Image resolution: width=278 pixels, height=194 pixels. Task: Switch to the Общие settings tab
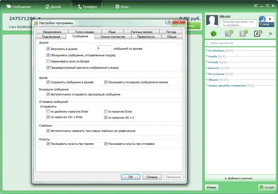pyautogui.click(x=172, y=36)
